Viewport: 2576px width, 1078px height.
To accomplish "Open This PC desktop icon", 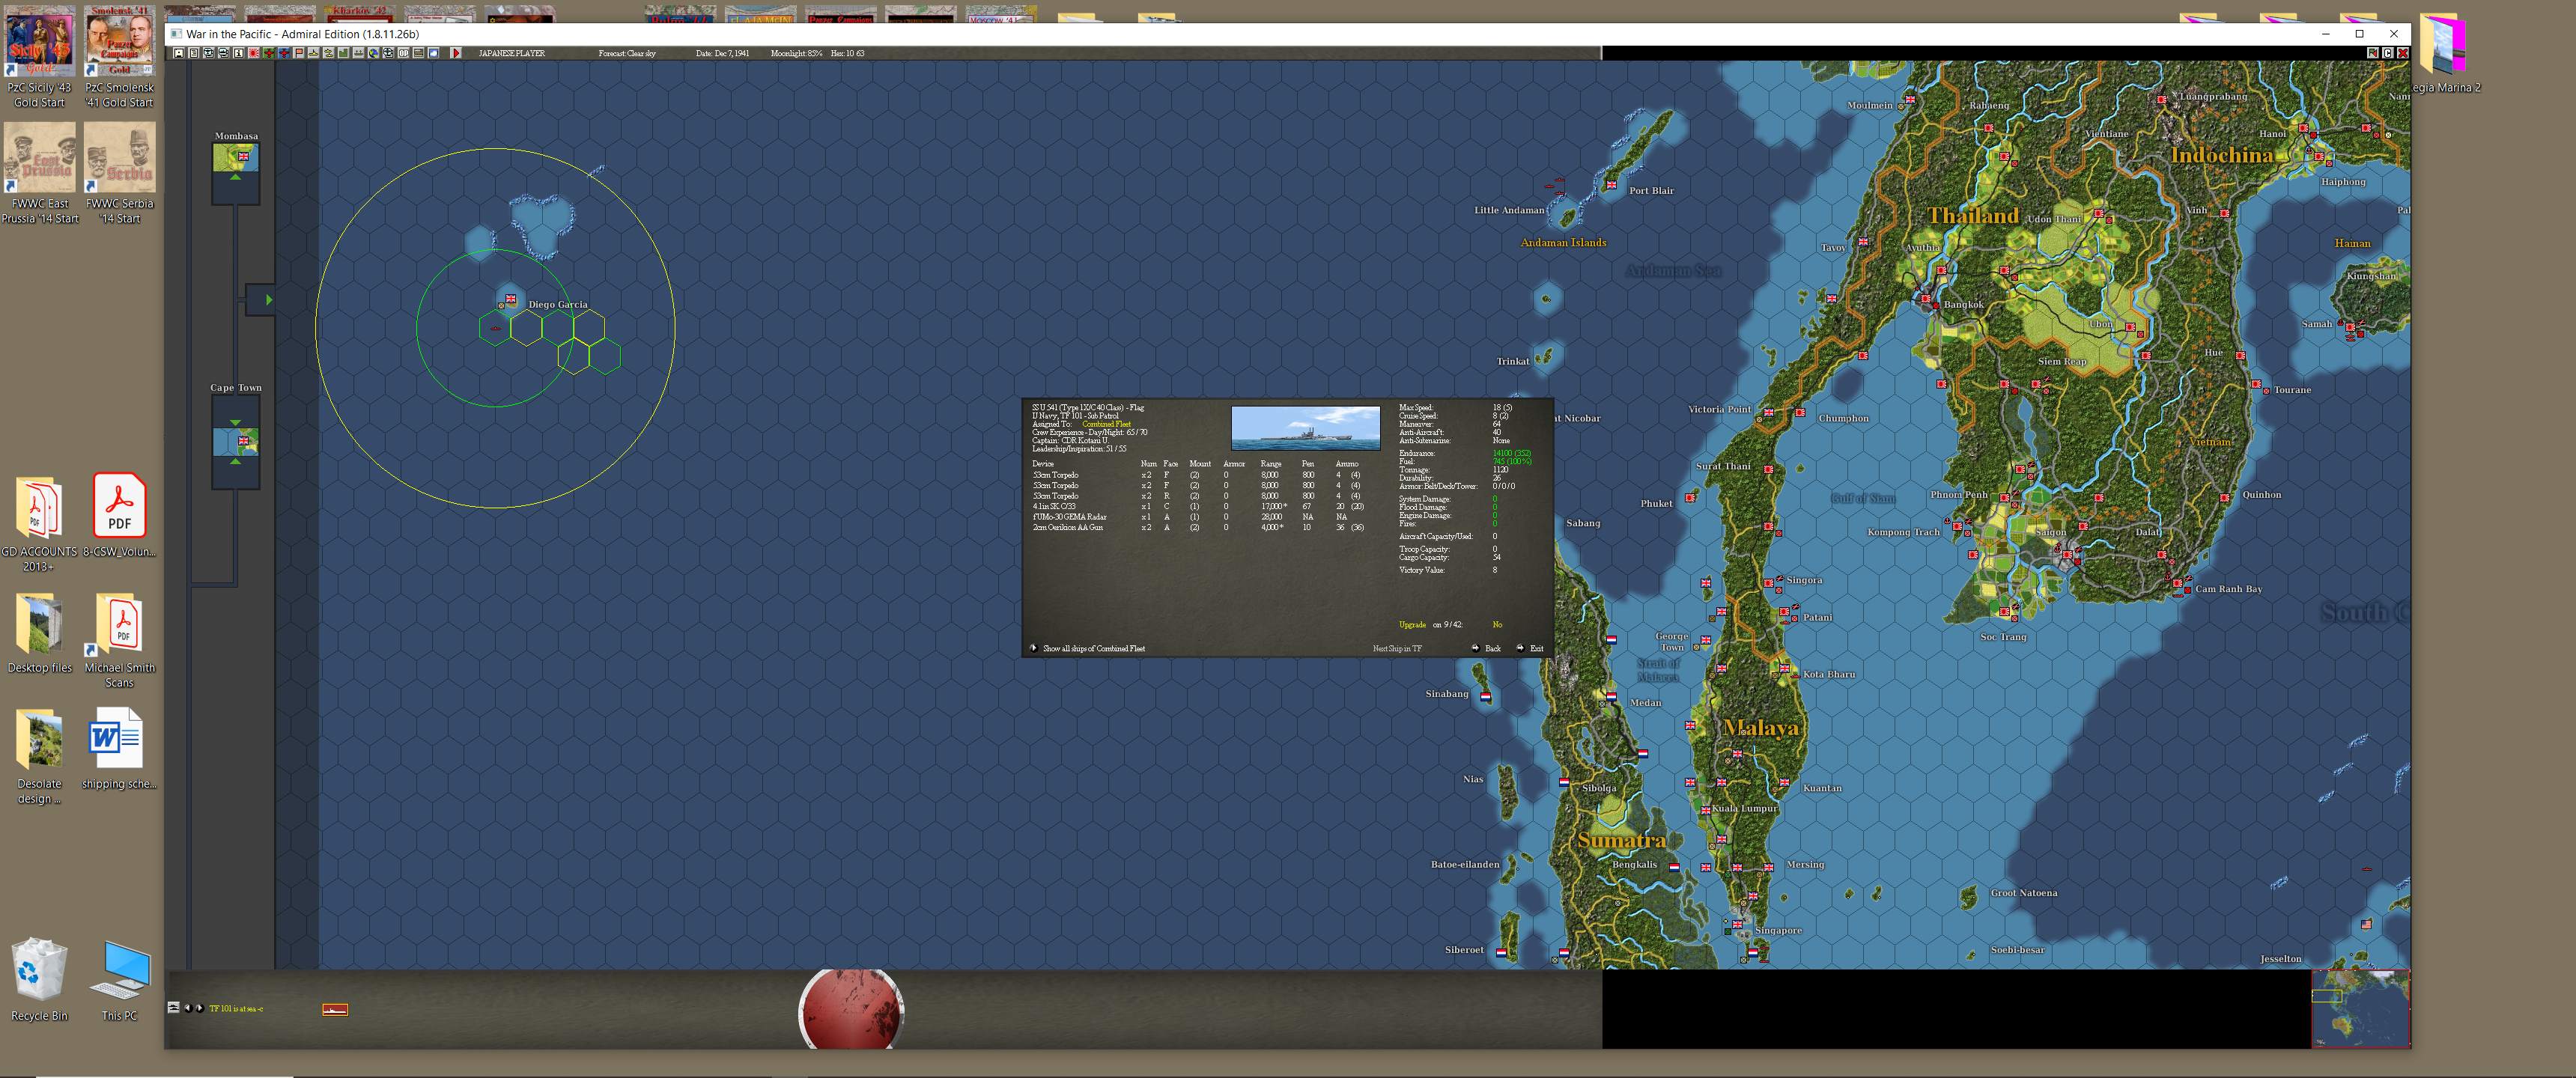I will coord(119,980).
